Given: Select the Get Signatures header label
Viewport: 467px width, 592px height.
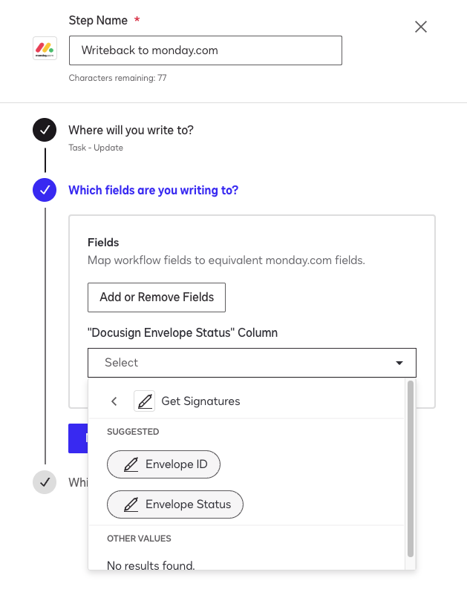Looking at the screenshot, I should tap(200, 401).
